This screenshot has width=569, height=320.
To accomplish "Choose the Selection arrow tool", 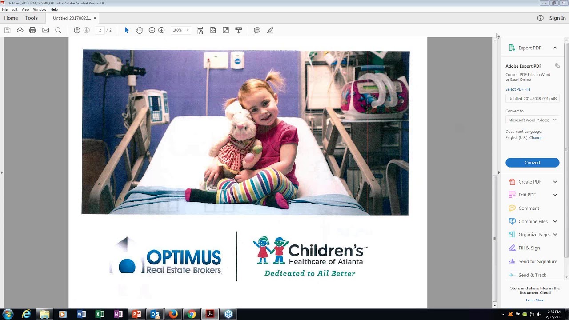I will tap(127, 30).
